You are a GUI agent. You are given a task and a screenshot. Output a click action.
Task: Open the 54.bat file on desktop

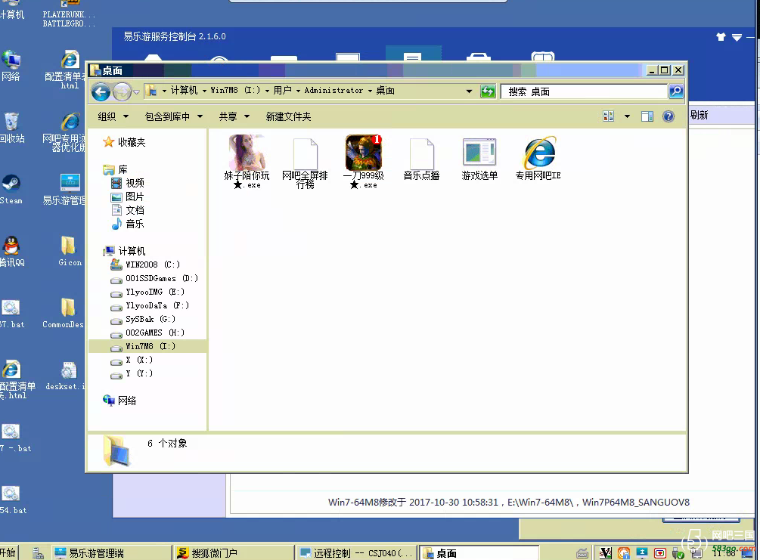(12, 500)
